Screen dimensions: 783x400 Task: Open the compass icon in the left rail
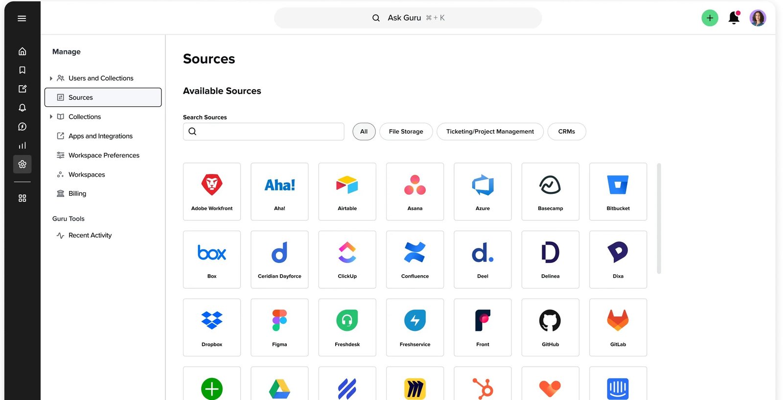[22, 126]
